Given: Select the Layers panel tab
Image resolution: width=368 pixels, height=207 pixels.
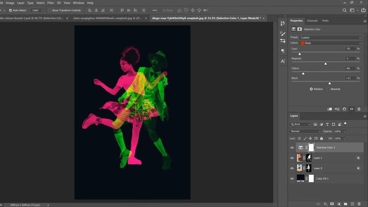Looking at the screenshot, I should pos(294,116).
